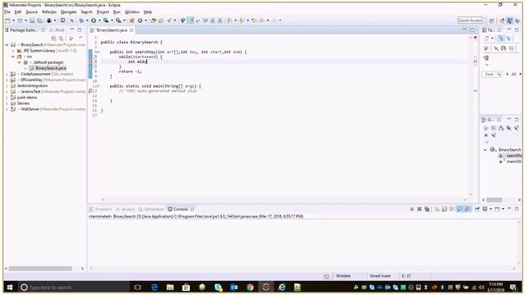
Task: Click the New file toolbar icon
Action: click(x=7, y=20)
